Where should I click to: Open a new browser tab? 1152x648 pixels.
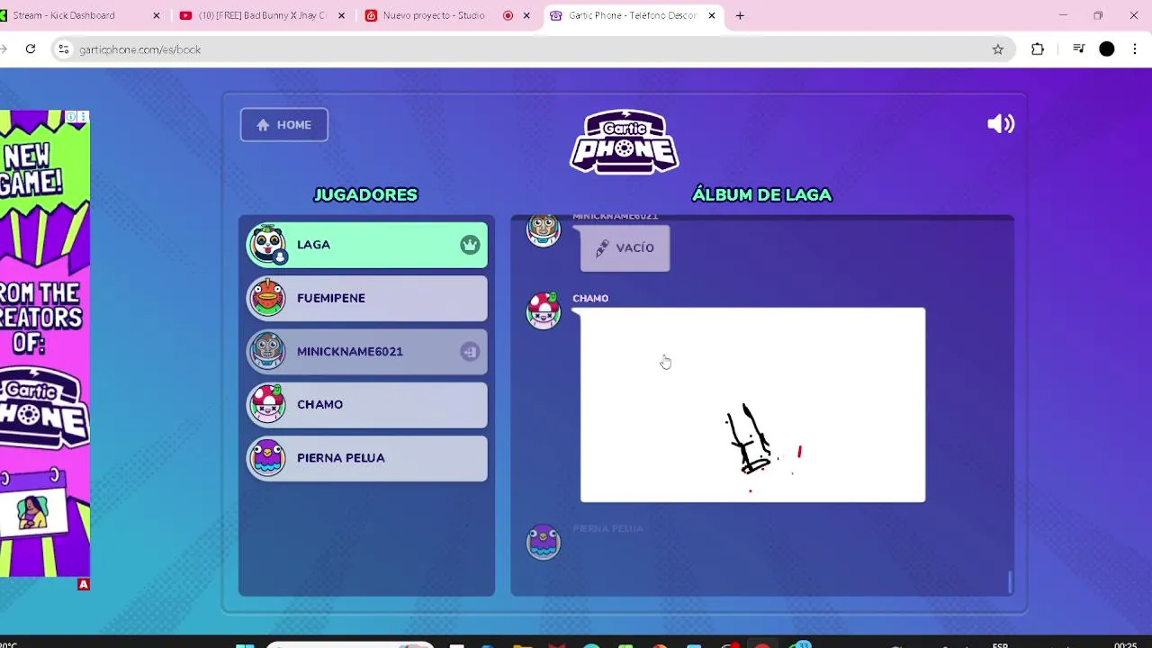(x=740, y=15)
